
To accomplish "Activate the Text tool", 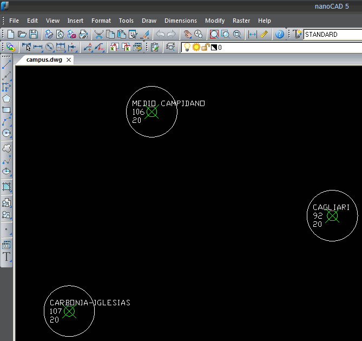I will pos(6,257).
